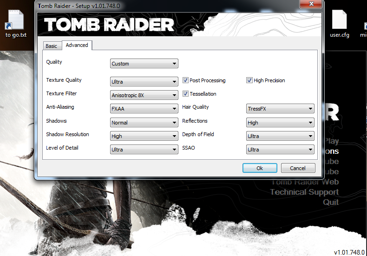Open the 'to go.txt' desktop shortcut icon
This screenshot has width=367, height=256.
pos(15,23)
